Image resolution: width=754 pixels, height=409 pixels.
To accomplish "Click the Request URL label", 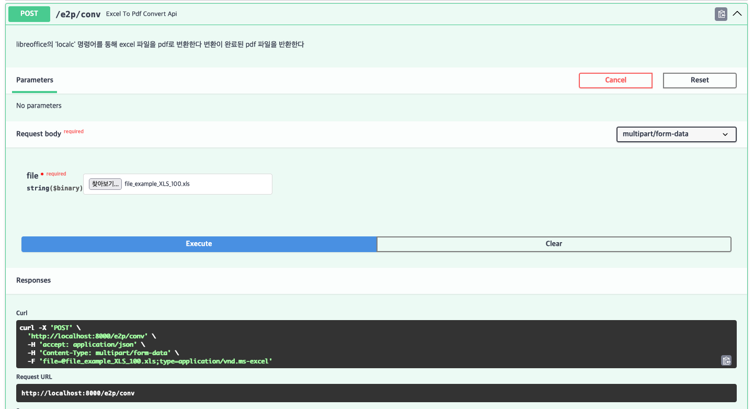I will (x=34, y=377).
